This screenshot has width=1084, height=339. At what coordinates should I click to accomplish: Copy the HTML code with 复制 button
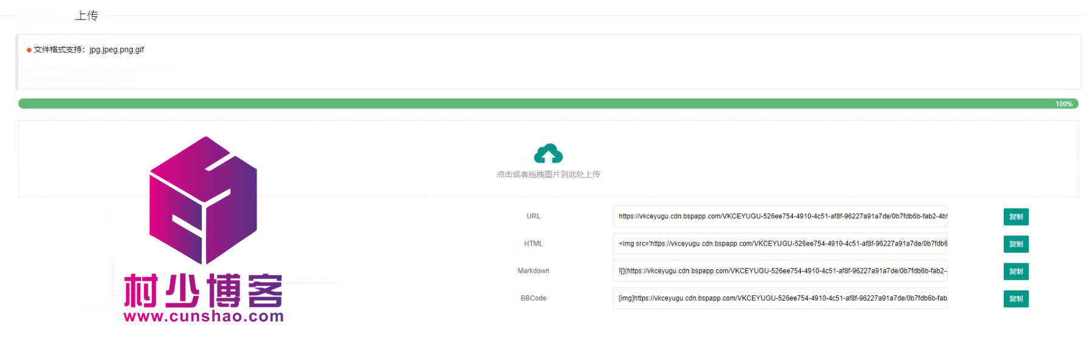[x=1016, y=244]
